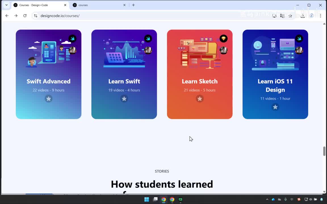
Task: Bookmark this page with the star icon
Action: point(290,16)
